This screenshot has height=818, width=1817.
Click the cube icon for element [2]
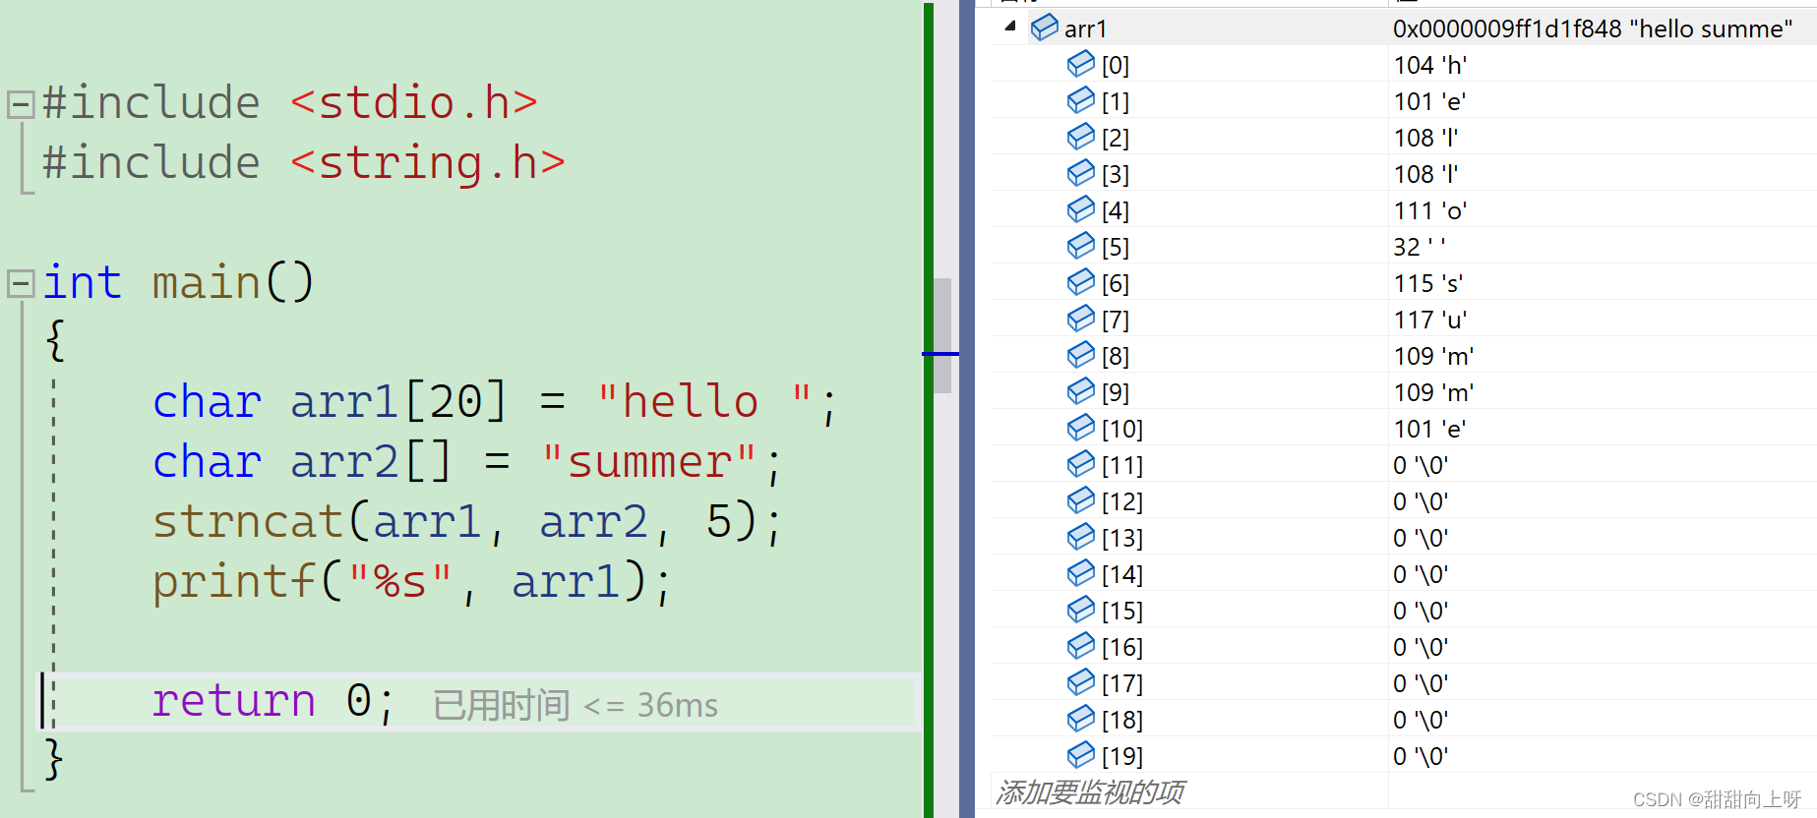tap(1080, 137)
